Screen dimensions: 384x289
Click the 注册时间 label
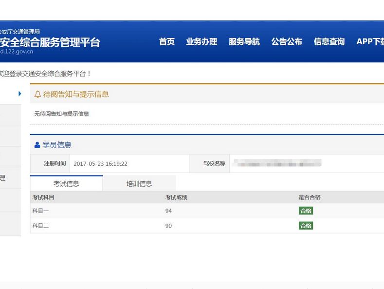pyautogui.click(x=55, y=163)
